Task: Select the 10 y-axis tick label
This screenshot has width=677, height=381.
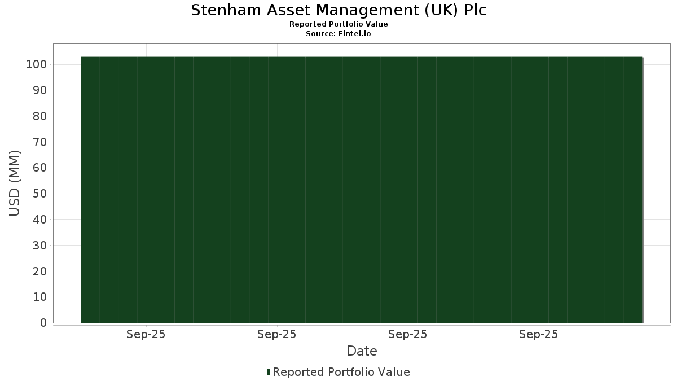Action: (39, 297)
